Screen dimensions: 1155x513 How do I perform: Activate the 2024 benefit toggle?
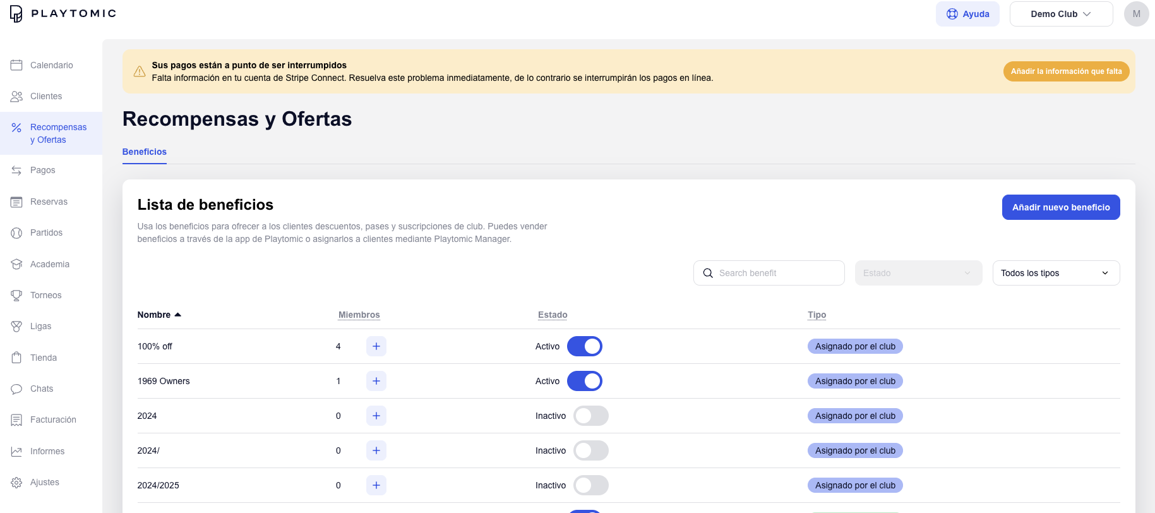[590, 416]
